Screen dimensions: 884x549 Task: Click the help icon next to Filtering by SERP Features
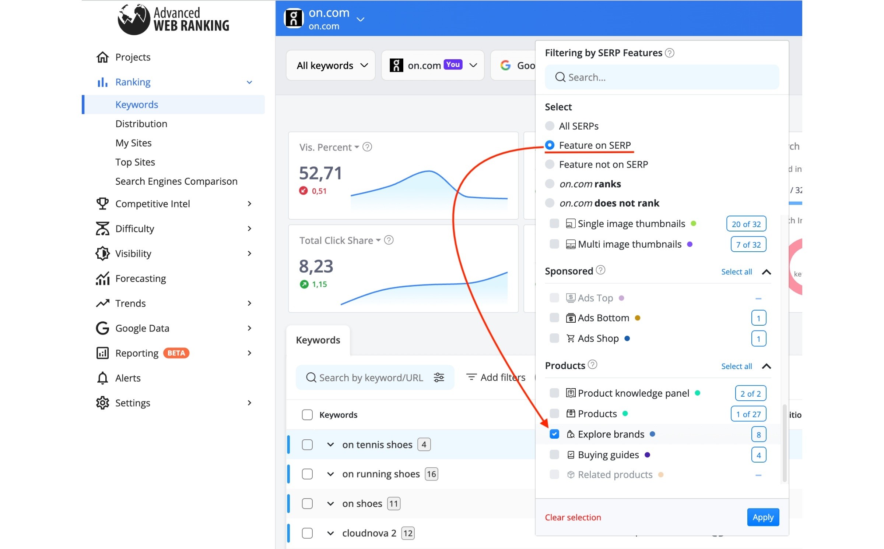670,53
